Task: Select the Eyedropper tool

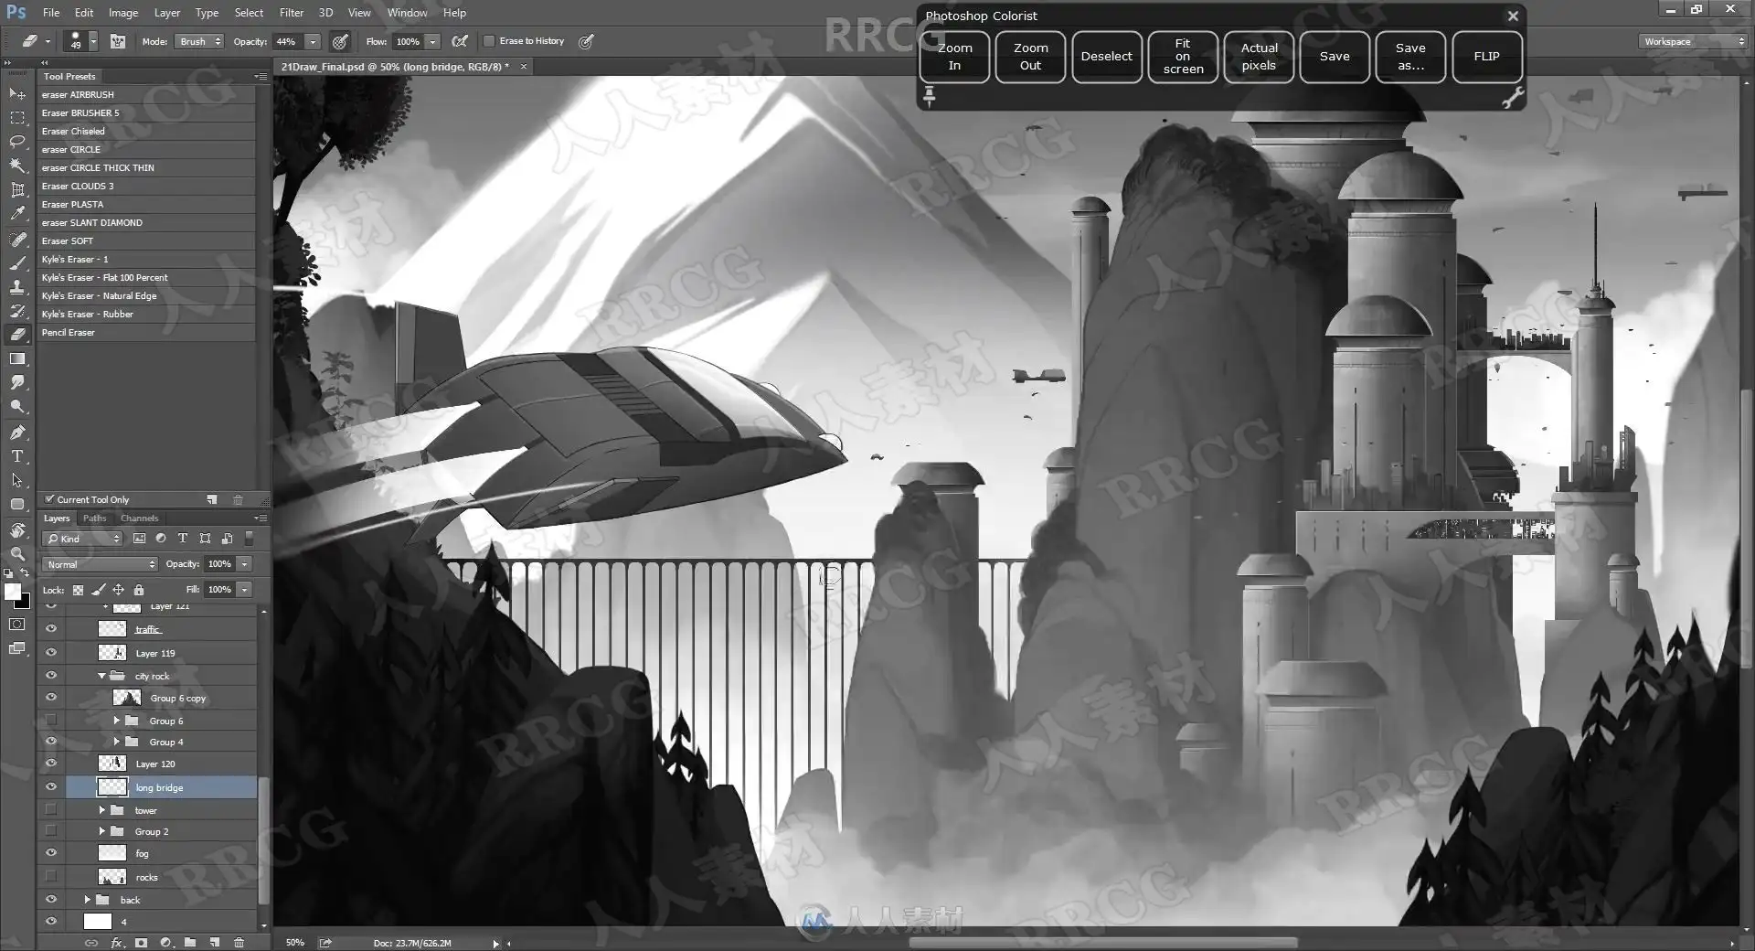Action: (x=17, y=214)
